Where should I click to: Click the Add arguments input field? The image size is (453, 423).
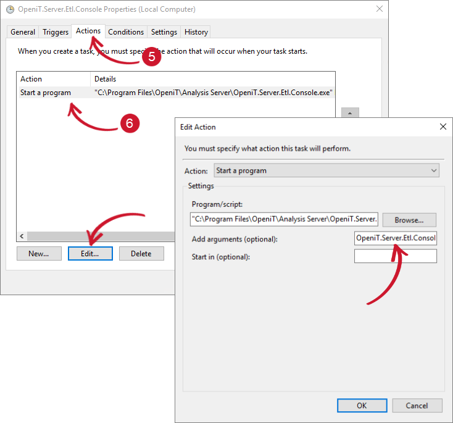point(396,238)
